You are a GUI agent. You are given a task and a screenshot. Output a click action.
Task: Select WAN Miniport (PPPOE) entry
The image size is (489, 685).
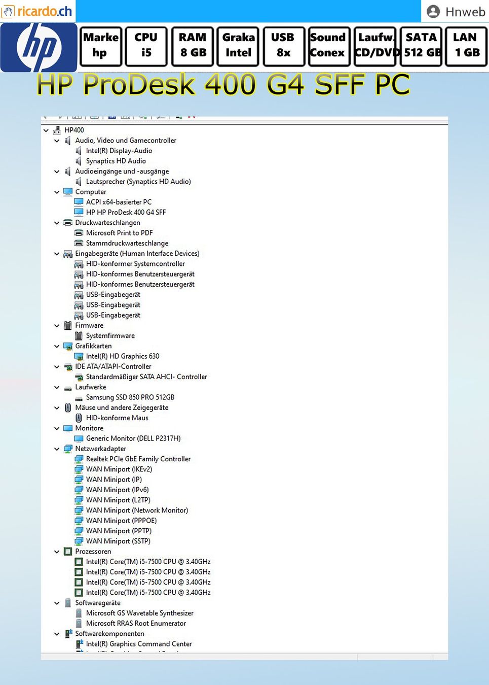point(121,521)
